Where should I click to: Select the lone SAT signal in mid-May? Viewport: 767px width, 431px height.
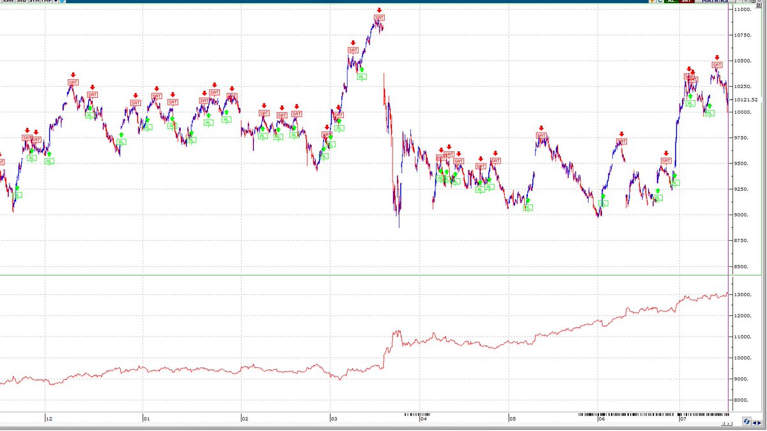[542, 135]
